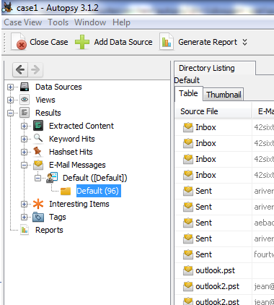Select the outlook.pst row
The width and height of the screenshot is (274, 305).
point(224,270)
